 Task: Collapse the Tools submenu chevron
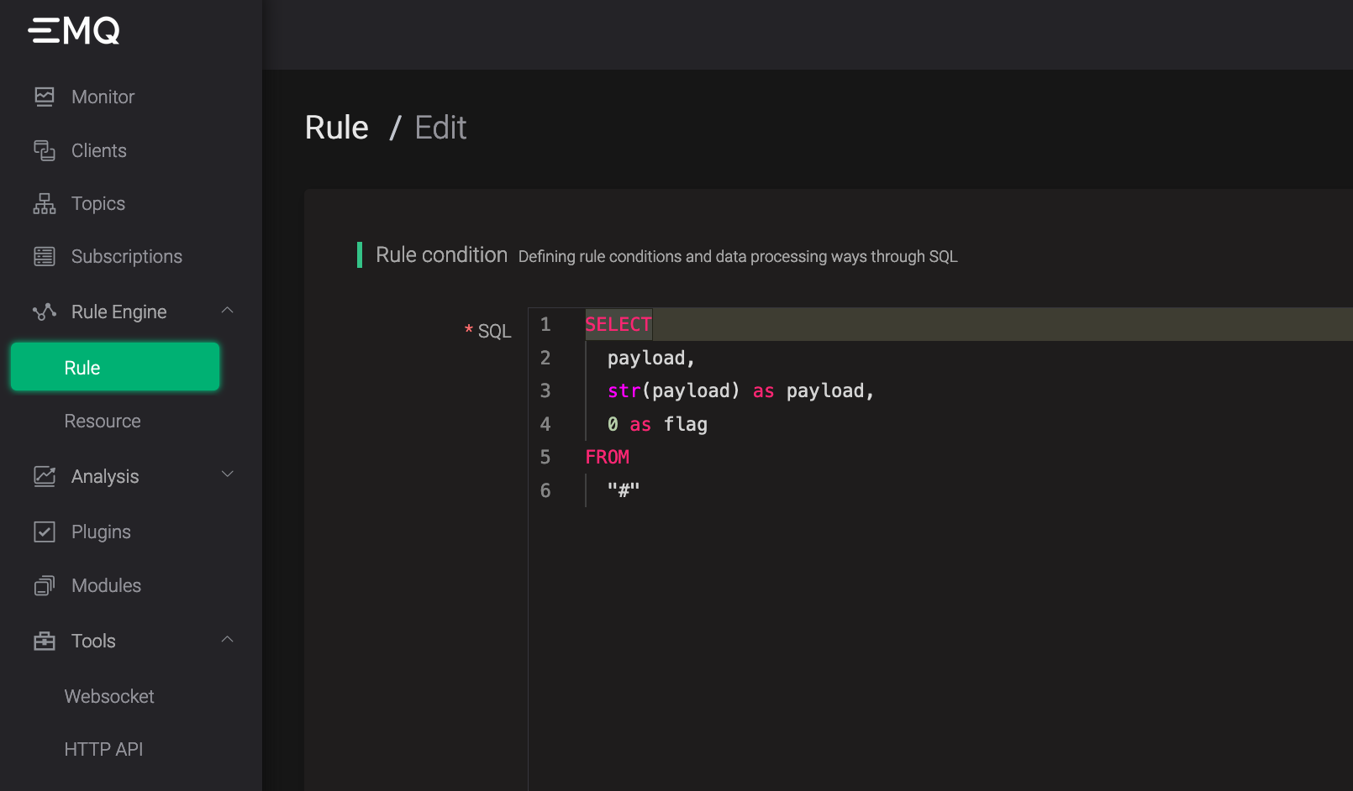click(x=227, y=640)
